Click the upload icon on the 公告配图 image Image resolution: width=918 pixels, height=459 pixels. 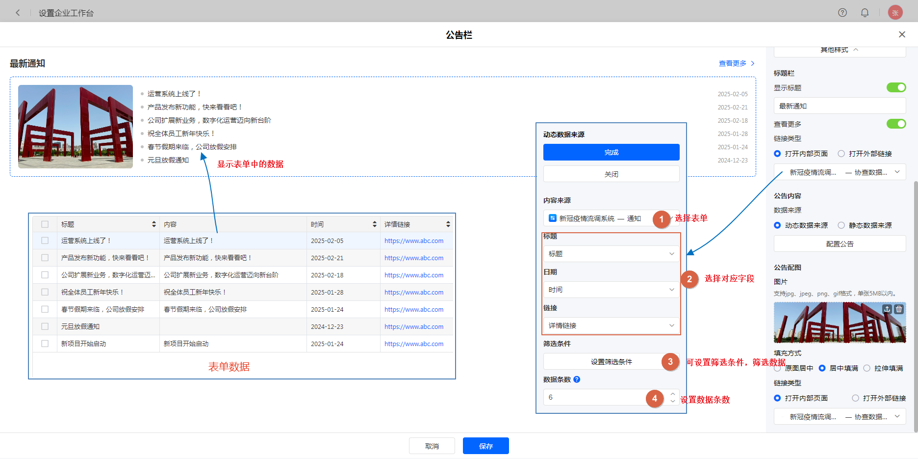coord(887,309)
